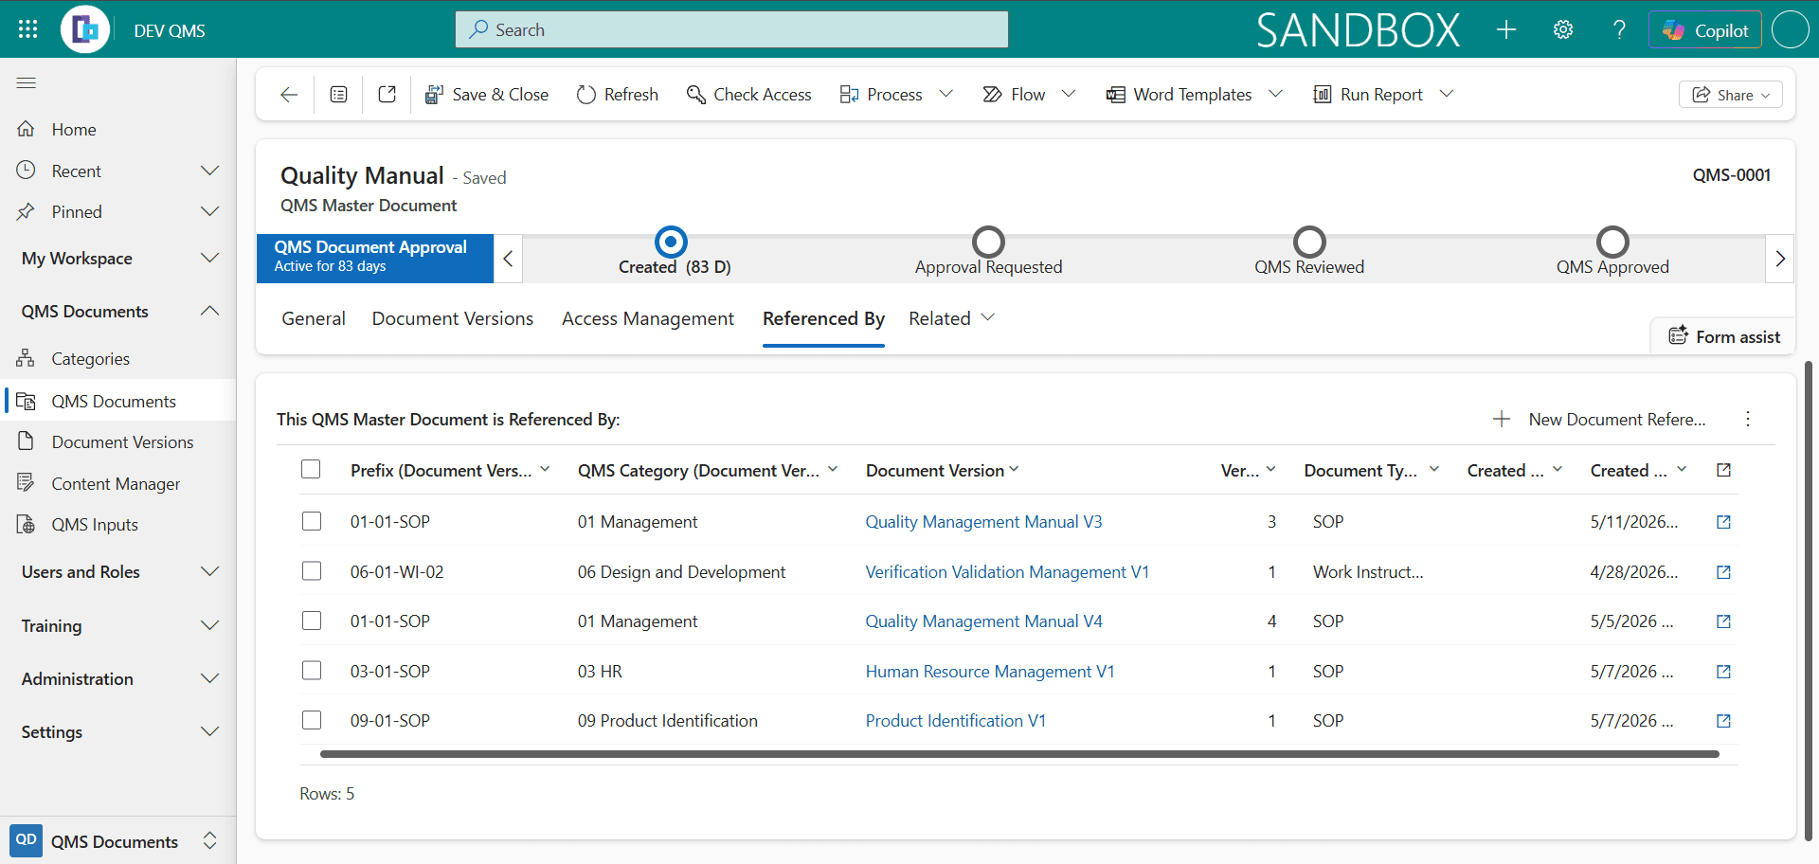Image resolution: width=1819 pixels, height=864 pixels.
Task: Switch to the Document Versions tab
Action: click(x=453, y=318)
